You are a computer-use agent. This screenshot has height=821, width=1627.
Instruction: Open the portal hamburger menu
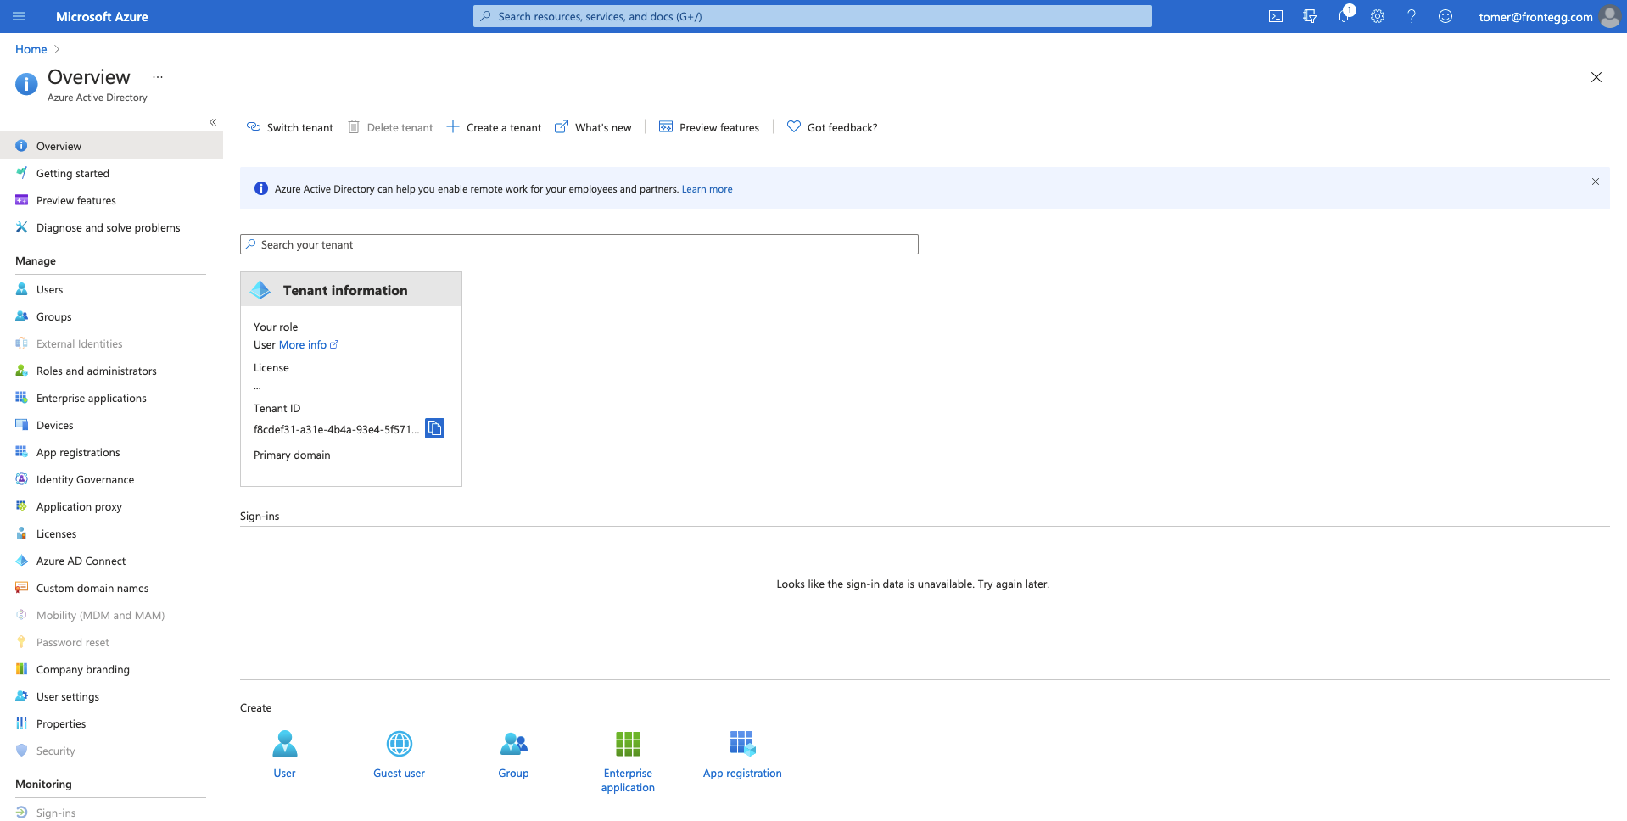(x=19, y=16)
